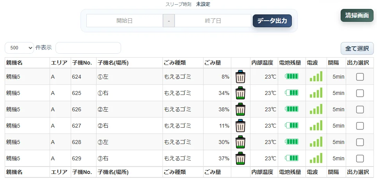Click the trash can icon for 子機 629
Viewport: 377px width, 179px height.
click(240, 158)
